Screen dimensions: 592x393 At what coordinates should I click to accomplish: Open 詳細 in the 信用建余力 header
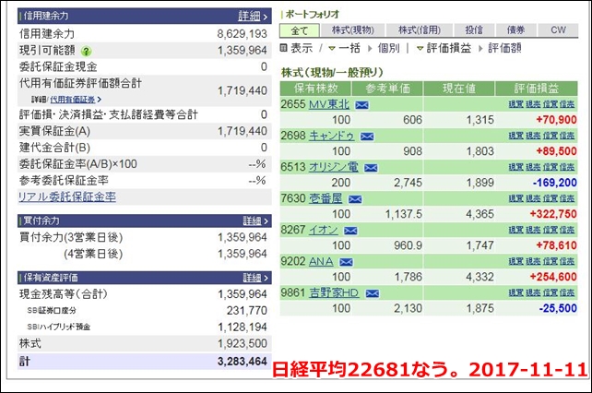point(249,16)
